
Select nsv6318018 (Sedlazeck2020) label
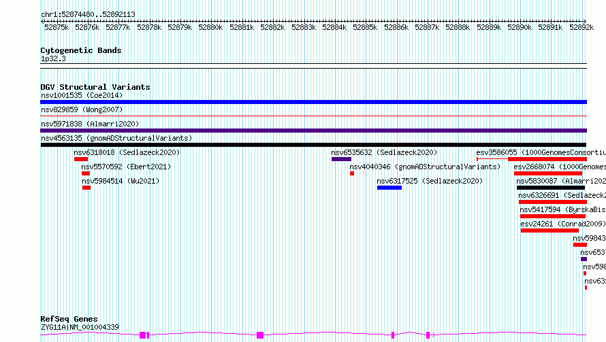click(x=127, y=152)
